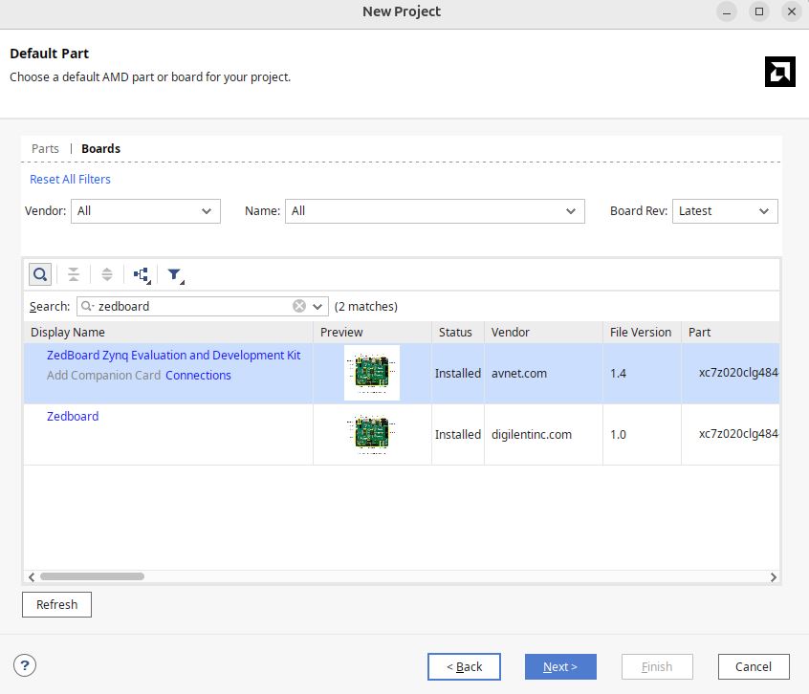The width and height of the screenshot is (809, 694).
Task: Open the funnel filter toolbar icon
Action: coord(175,274)
